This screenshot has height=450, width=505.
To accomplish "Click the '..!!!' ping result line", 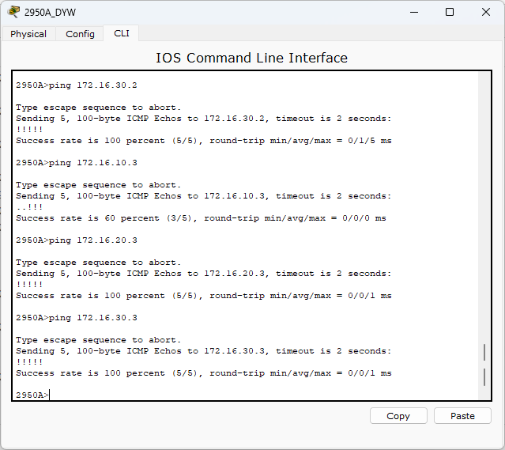I will tap(29, 207).
